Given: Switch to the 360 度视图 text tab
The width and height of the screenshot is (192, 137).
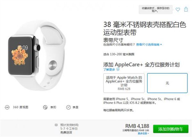Looking at the screenshot, I should pos(21,107).
